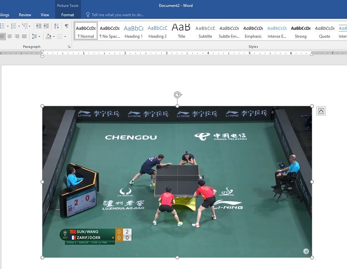Image resolution: width=347 pixels, height=269 pixels.
Task: Apply the Subtle Emphasis style
Action: [229, 31]
